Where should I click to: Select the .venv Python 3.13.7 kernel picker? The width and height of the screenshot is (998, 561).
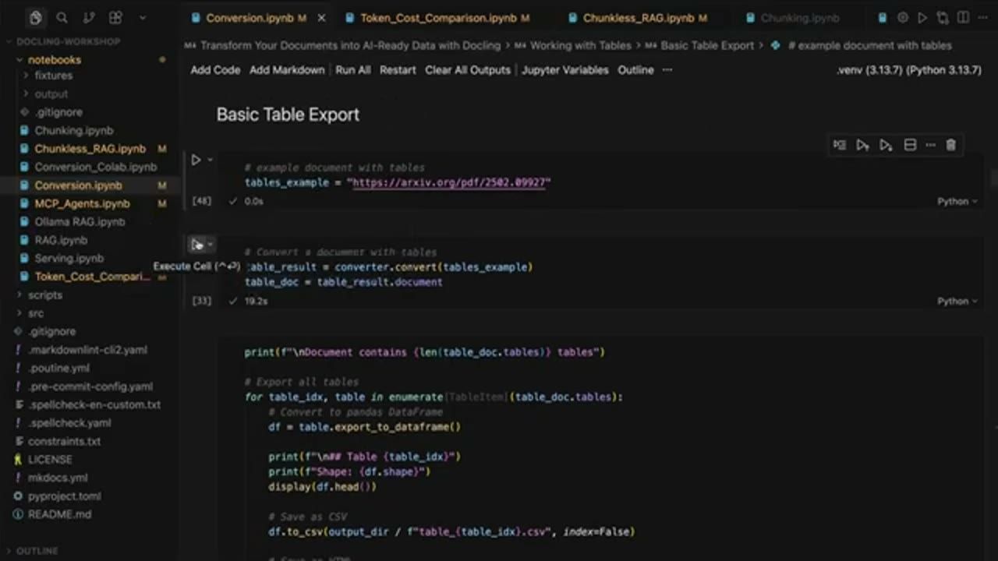(x=909, y=69)
